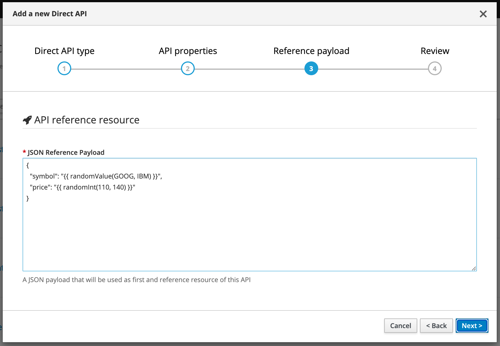The width and height of the screenshot is (500, 346).
Task: Click the textarea resize handle in the corner
Action: [x=474, y=268]
